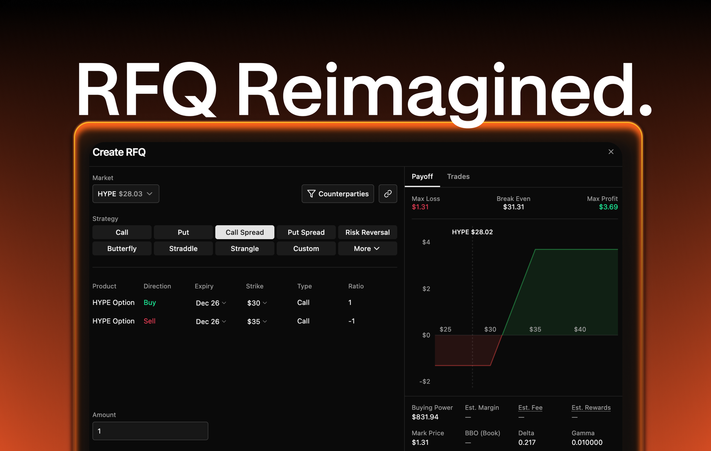Open the Counterparties filter
711x451 pixels.
337,194
